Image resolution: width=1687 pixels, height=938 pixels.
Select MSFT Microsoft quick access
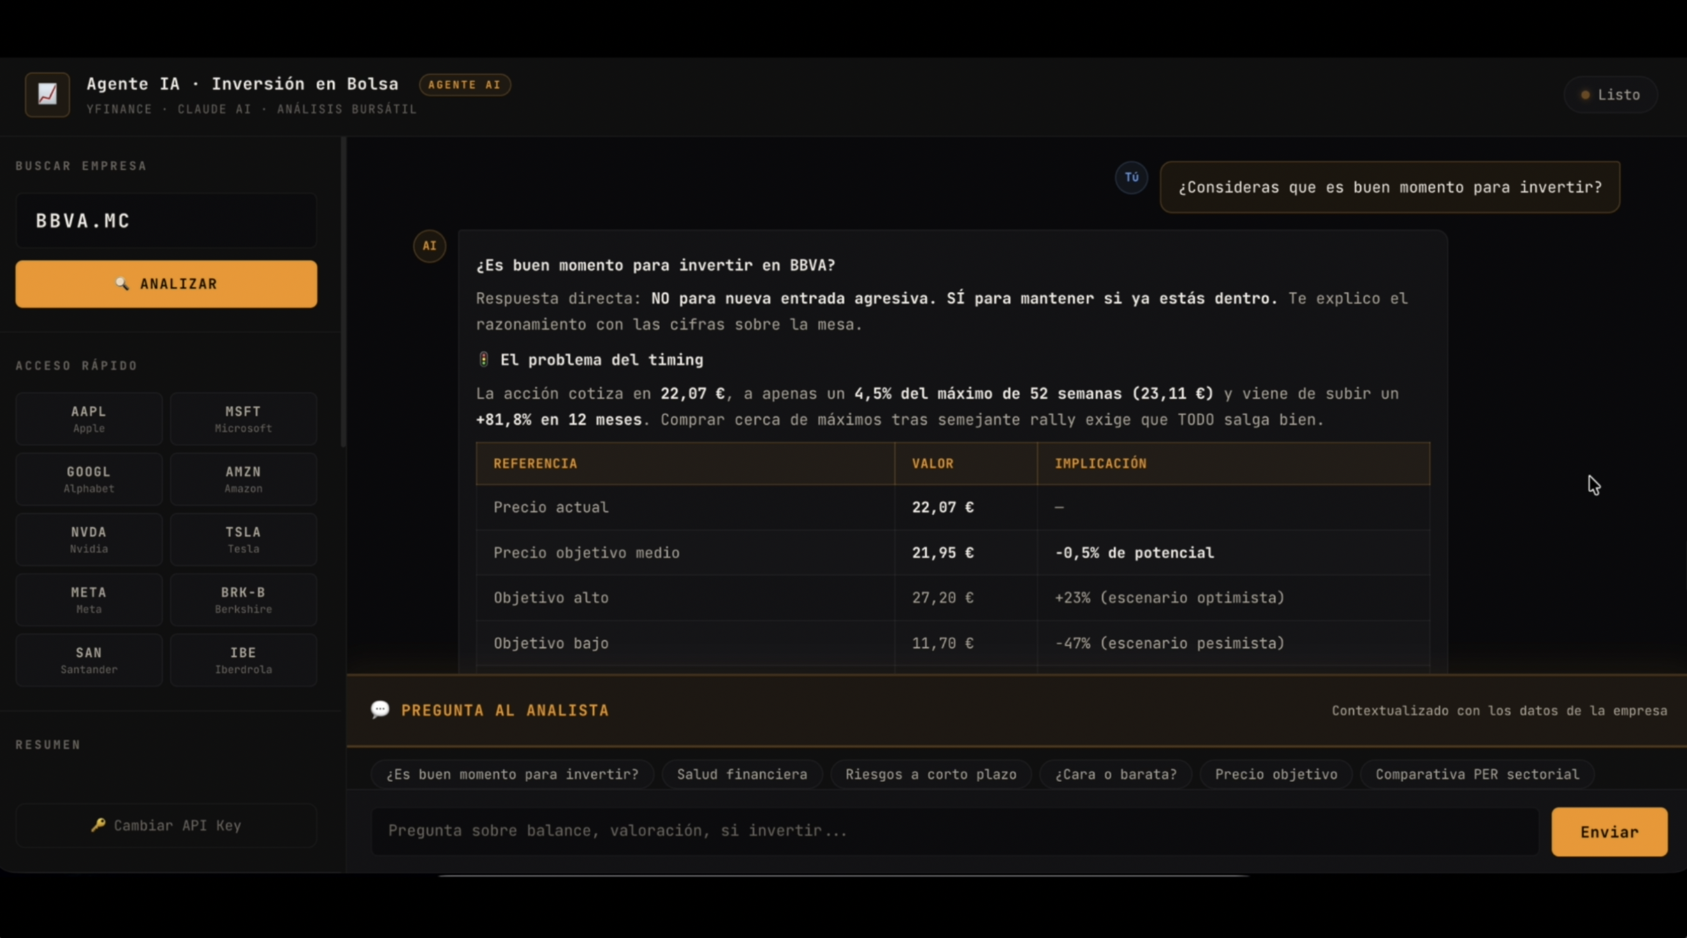pos(244,419)
